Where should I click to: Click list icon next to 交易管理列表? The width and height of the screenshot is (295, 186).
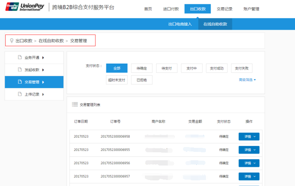75,104
